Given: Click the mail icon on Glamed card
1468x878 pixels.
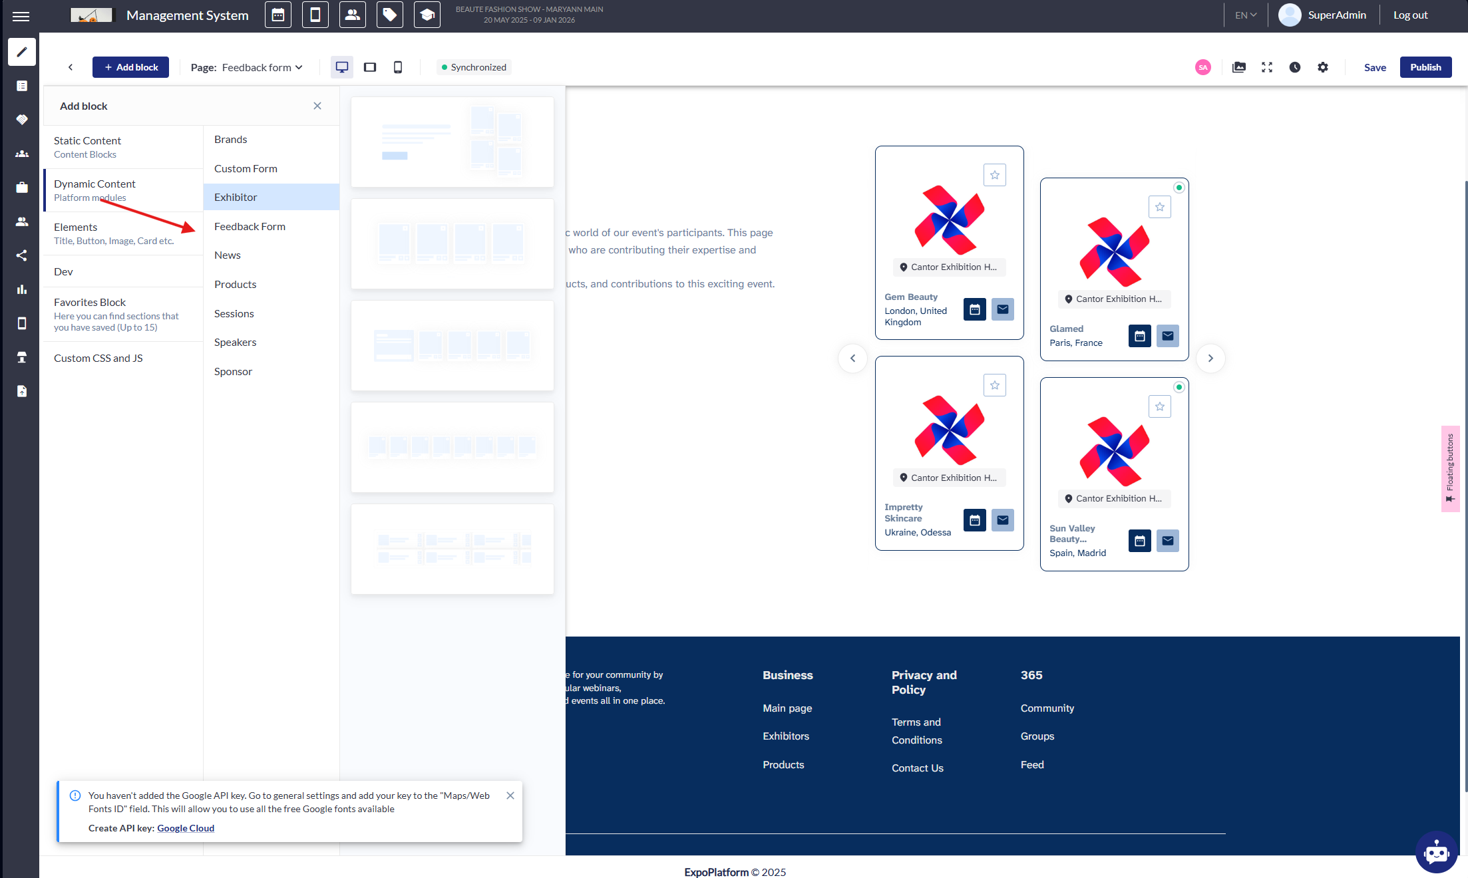Looking at the screenshot, I should click(1167, 336).
